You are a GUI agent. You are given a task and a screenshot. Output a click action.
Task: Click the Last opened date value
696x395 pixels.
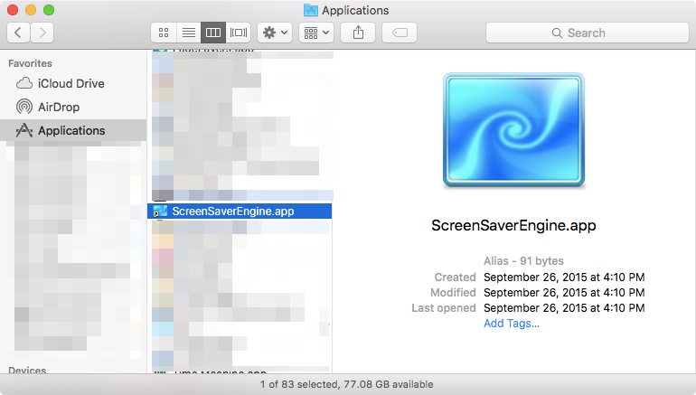tap(564, 308)
